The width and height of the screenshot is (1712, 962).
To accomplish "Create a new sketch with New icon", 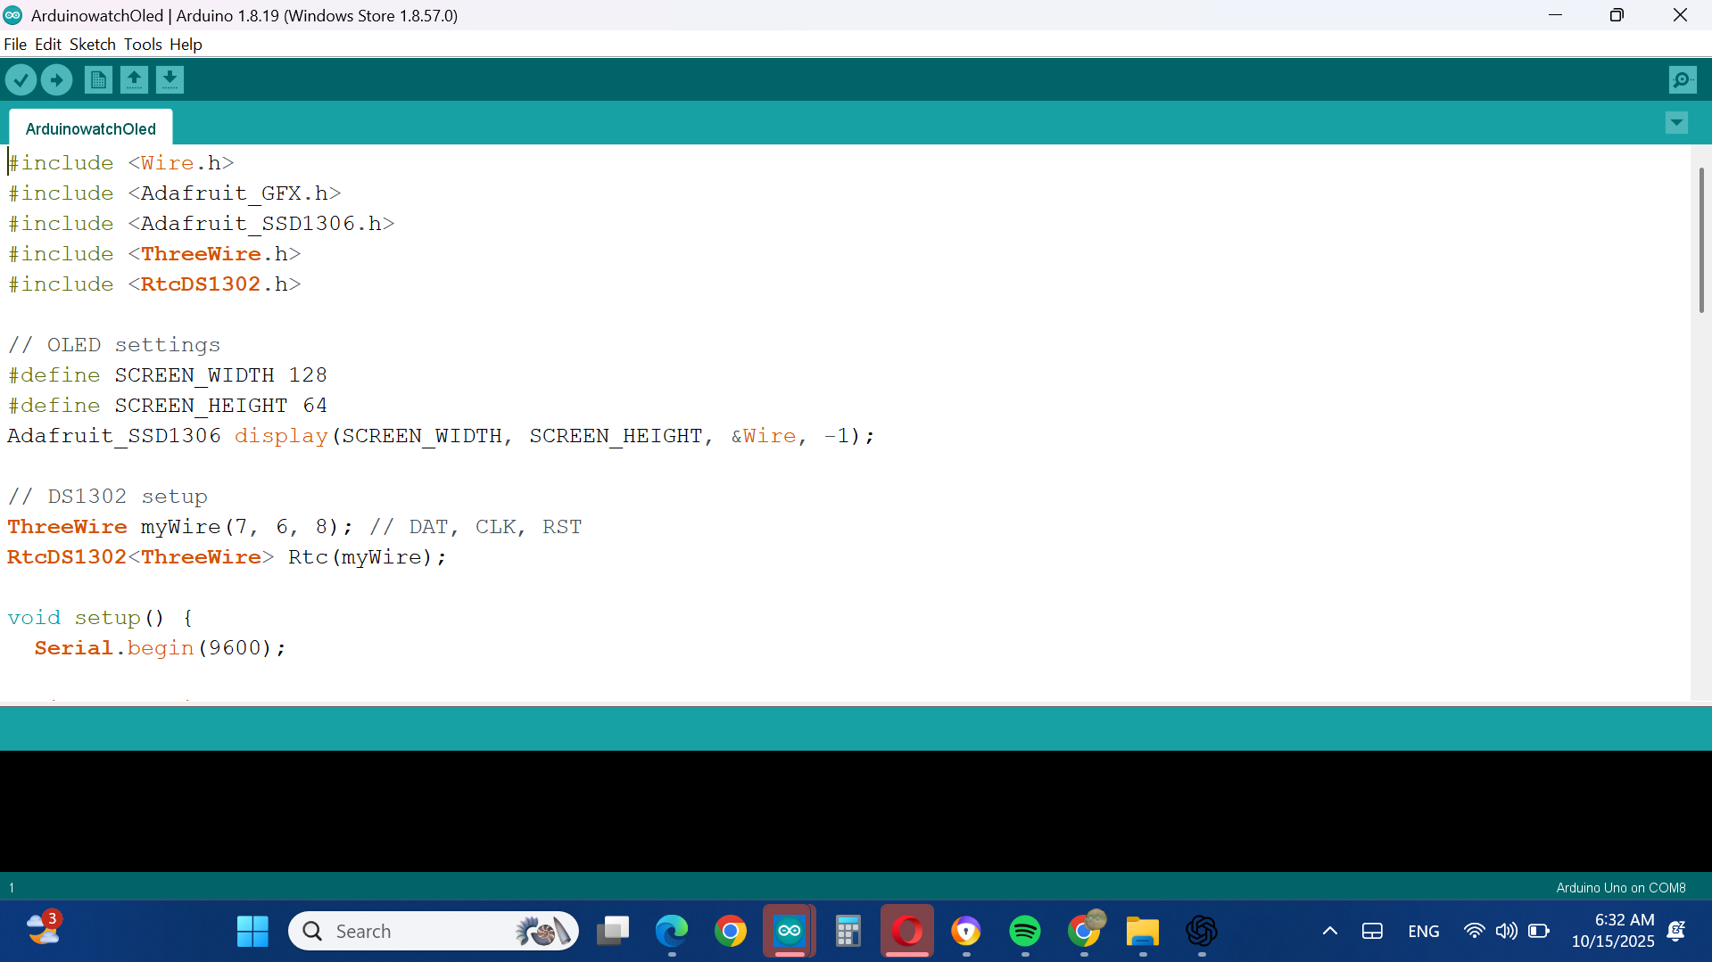I will pos(98,80).
